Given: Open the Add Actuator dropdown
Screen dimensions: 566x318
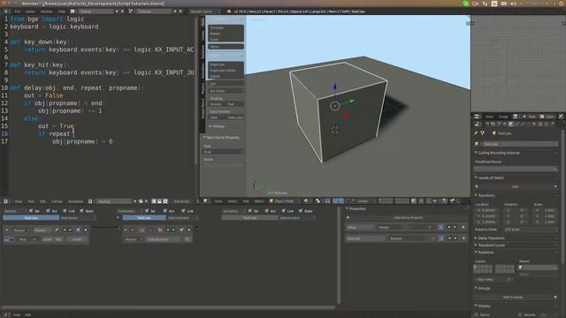Looking at the screenshot, I should pyautogui.click(x=296, y=218).
